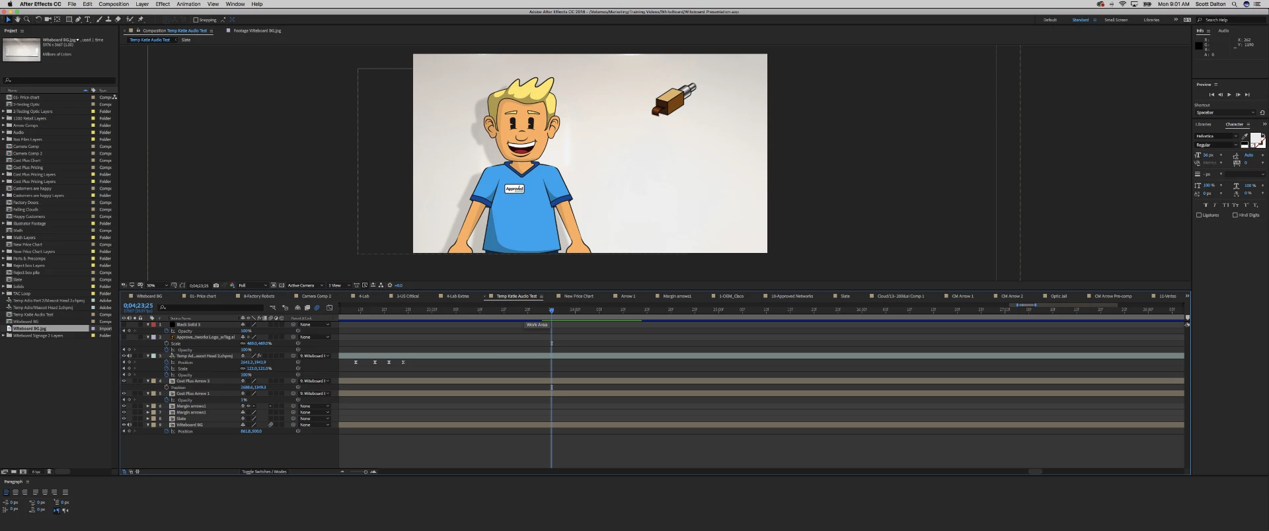1269x531 pixels.
Task: Enable the Ligatures checkbox
Action: (x=1199, y=215)
